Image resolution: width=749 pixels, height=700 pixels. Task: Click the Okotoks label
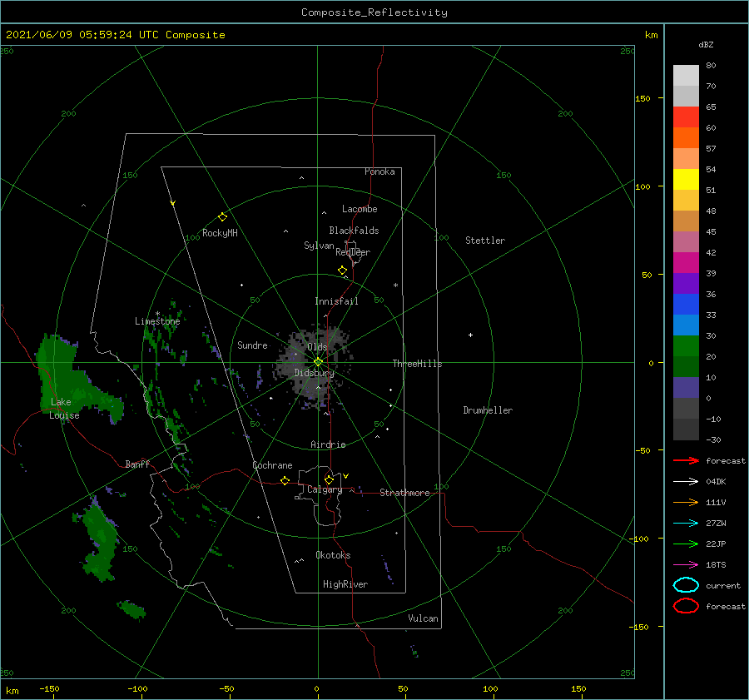[333, 555]
